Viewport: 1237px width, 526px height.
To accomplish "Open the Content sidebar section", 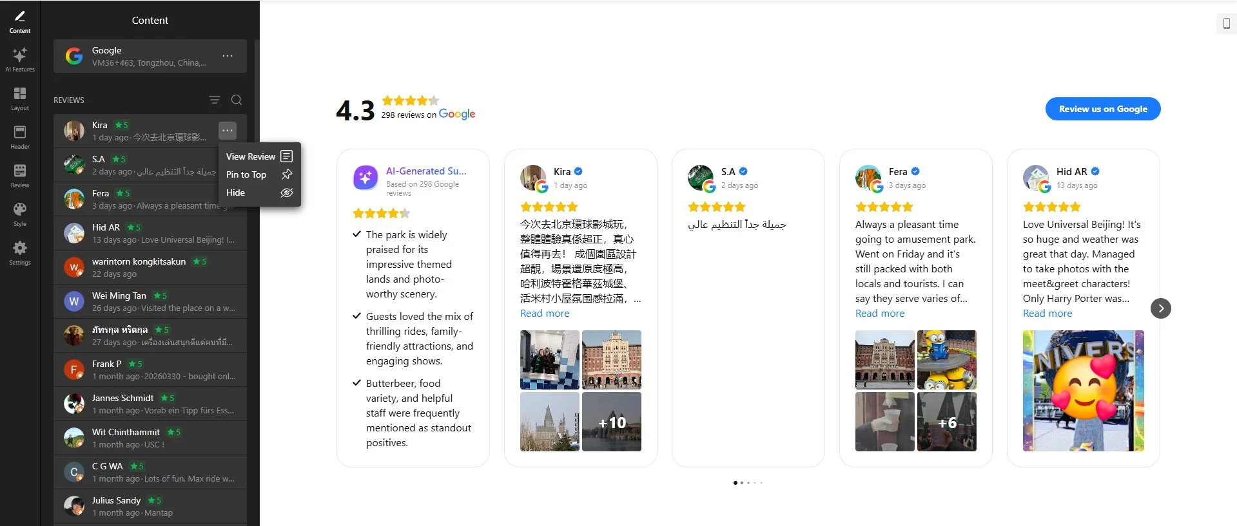I will pyautogui.click(x=20, y=21).
